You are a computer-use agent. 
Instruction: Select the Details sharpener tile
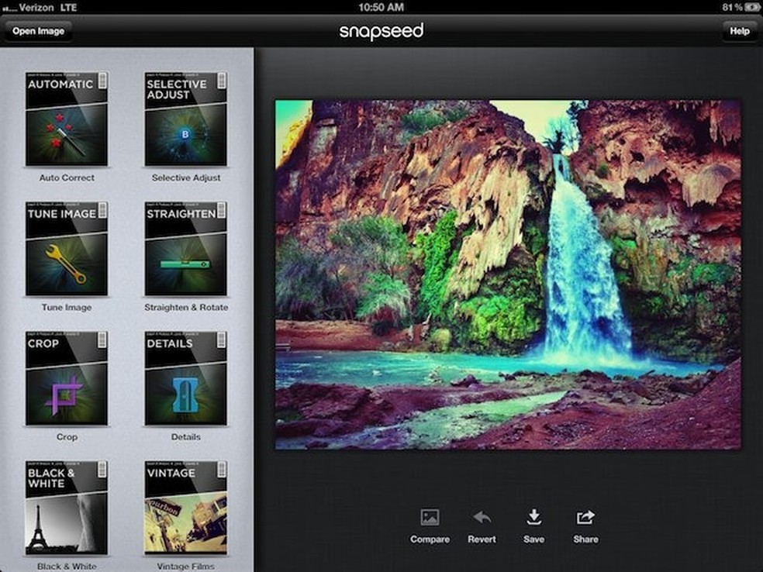pyautogui.click(x=186, y=378)
